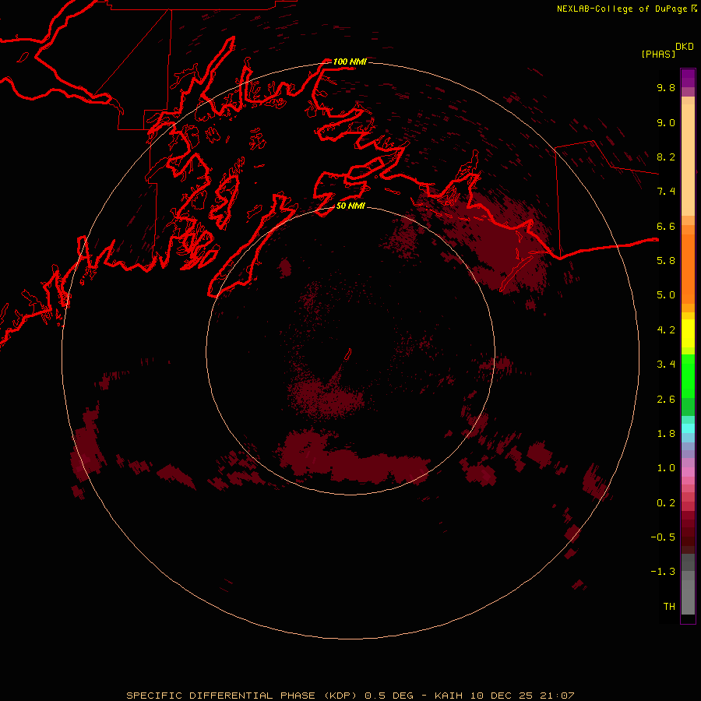701x701 pixels.
Task: Click the 4.2 scale value
Action: pos(666,330)
